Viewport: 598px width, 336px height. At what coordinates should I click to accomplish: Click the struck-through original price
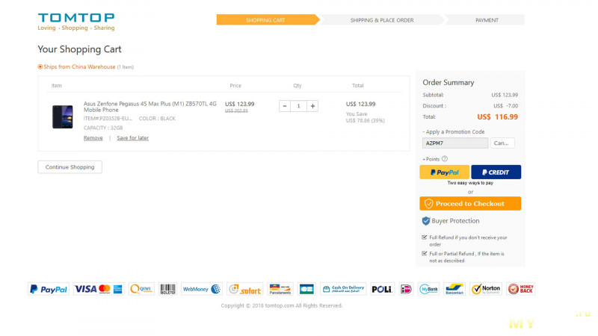[236, 111]
